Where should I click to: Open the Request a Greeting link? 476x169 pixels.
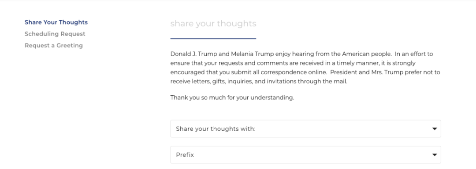coord(54,45)
